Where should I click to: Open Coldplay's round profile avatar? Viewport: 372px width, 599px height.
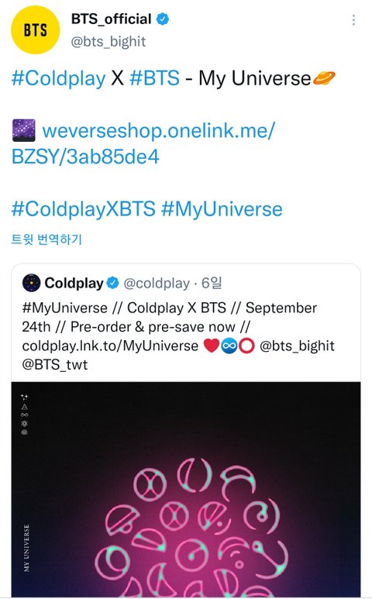click(x=31, y=283)
